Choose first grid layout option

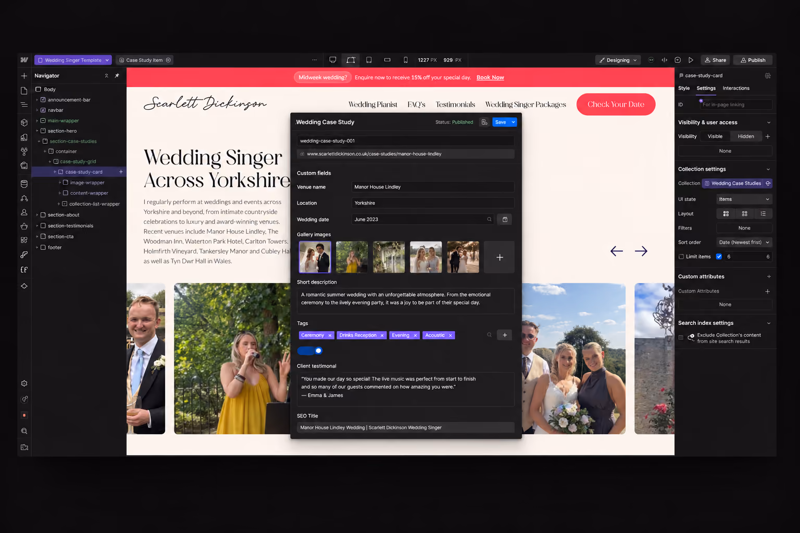coord(726,213)
